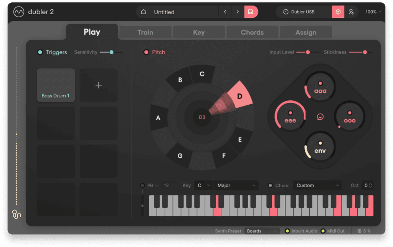Open the Train tab
Viewport: 393px width, 247px height.
point(145,32)
